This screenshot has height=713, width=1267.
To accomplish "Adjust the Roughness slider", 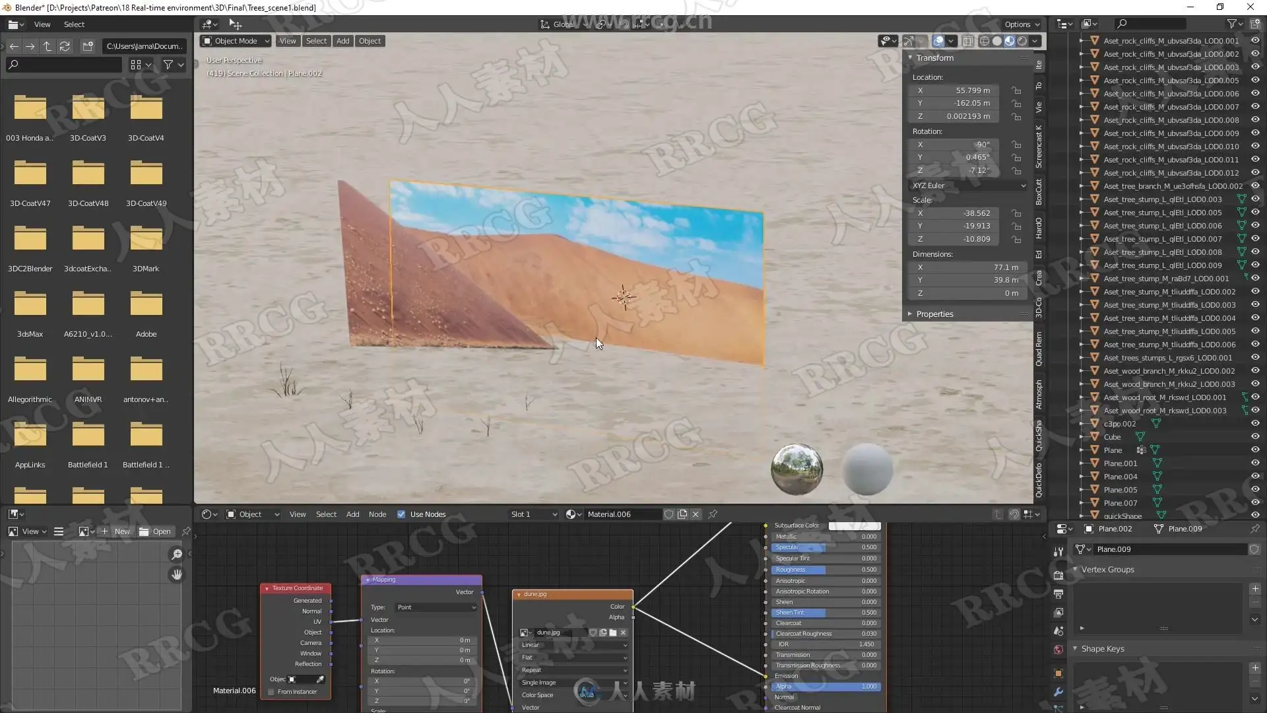I will point(826,570).
